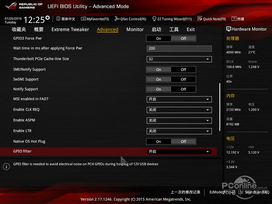
Task: Click the globe language icon
Action: tap(58, 19)
